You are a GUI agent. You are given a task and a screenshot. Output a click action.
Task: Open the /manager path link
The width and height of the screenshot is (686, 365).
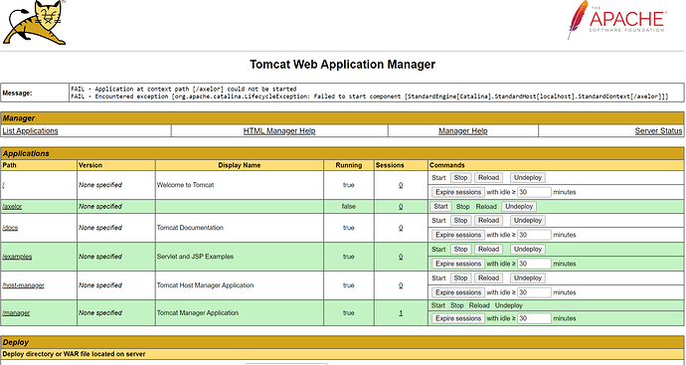click(x=16, y=313)
